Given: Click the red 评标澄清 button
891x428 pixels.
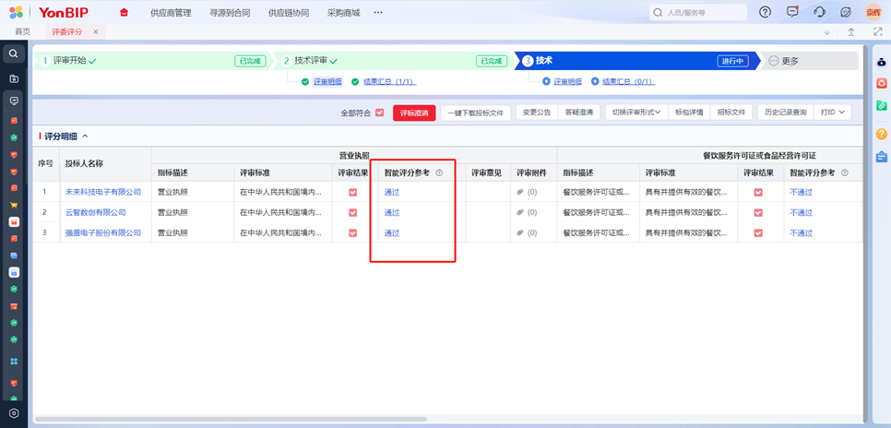Looking at the screenshot, I should (x=414, y=113).
